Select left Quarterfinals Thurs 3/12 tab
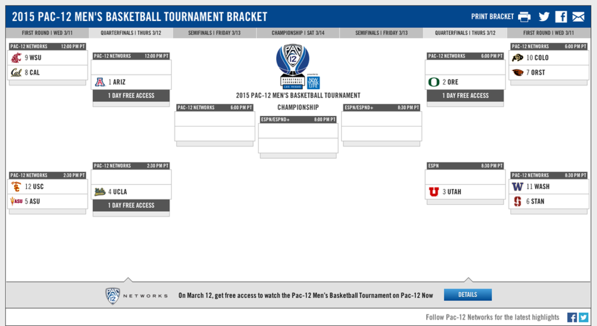The image size is (597, 326). click(x=131, y=33)
